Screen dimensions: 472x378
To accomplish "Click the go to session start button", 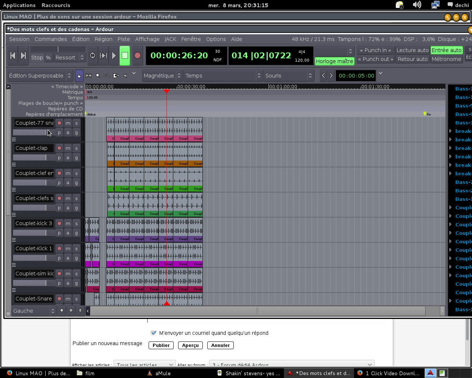I will (x=13, y=55).
